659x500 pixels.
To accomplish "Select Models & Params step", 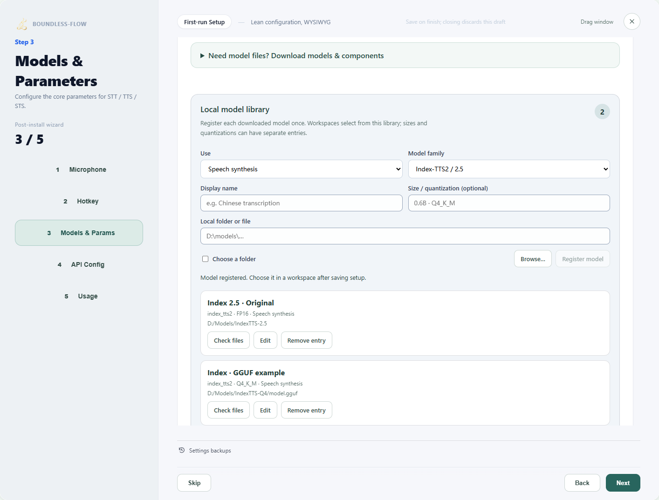I will (x=79, y=233).
